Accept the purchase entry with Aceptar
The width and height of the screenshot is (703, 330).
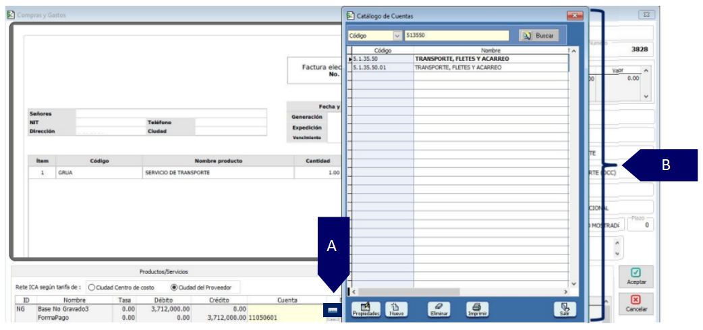pos(636,277)
